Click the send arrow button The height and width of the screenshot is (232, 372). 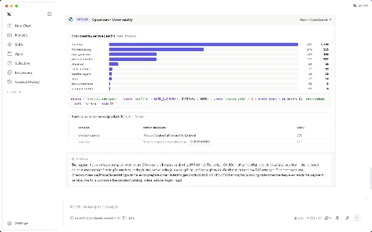(357, 218)
